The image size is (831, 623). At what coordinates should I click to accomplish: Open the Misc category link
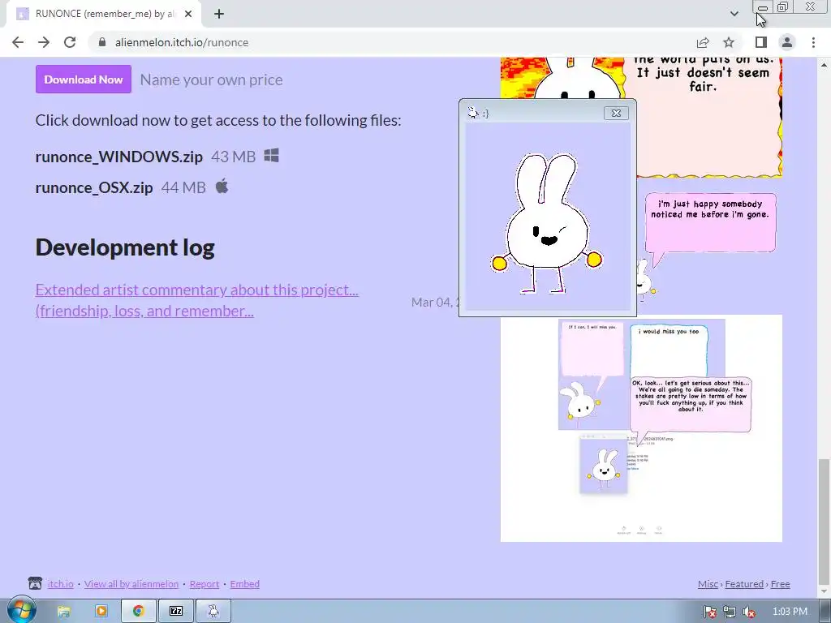pyautogui.click(x=708, y=584)
